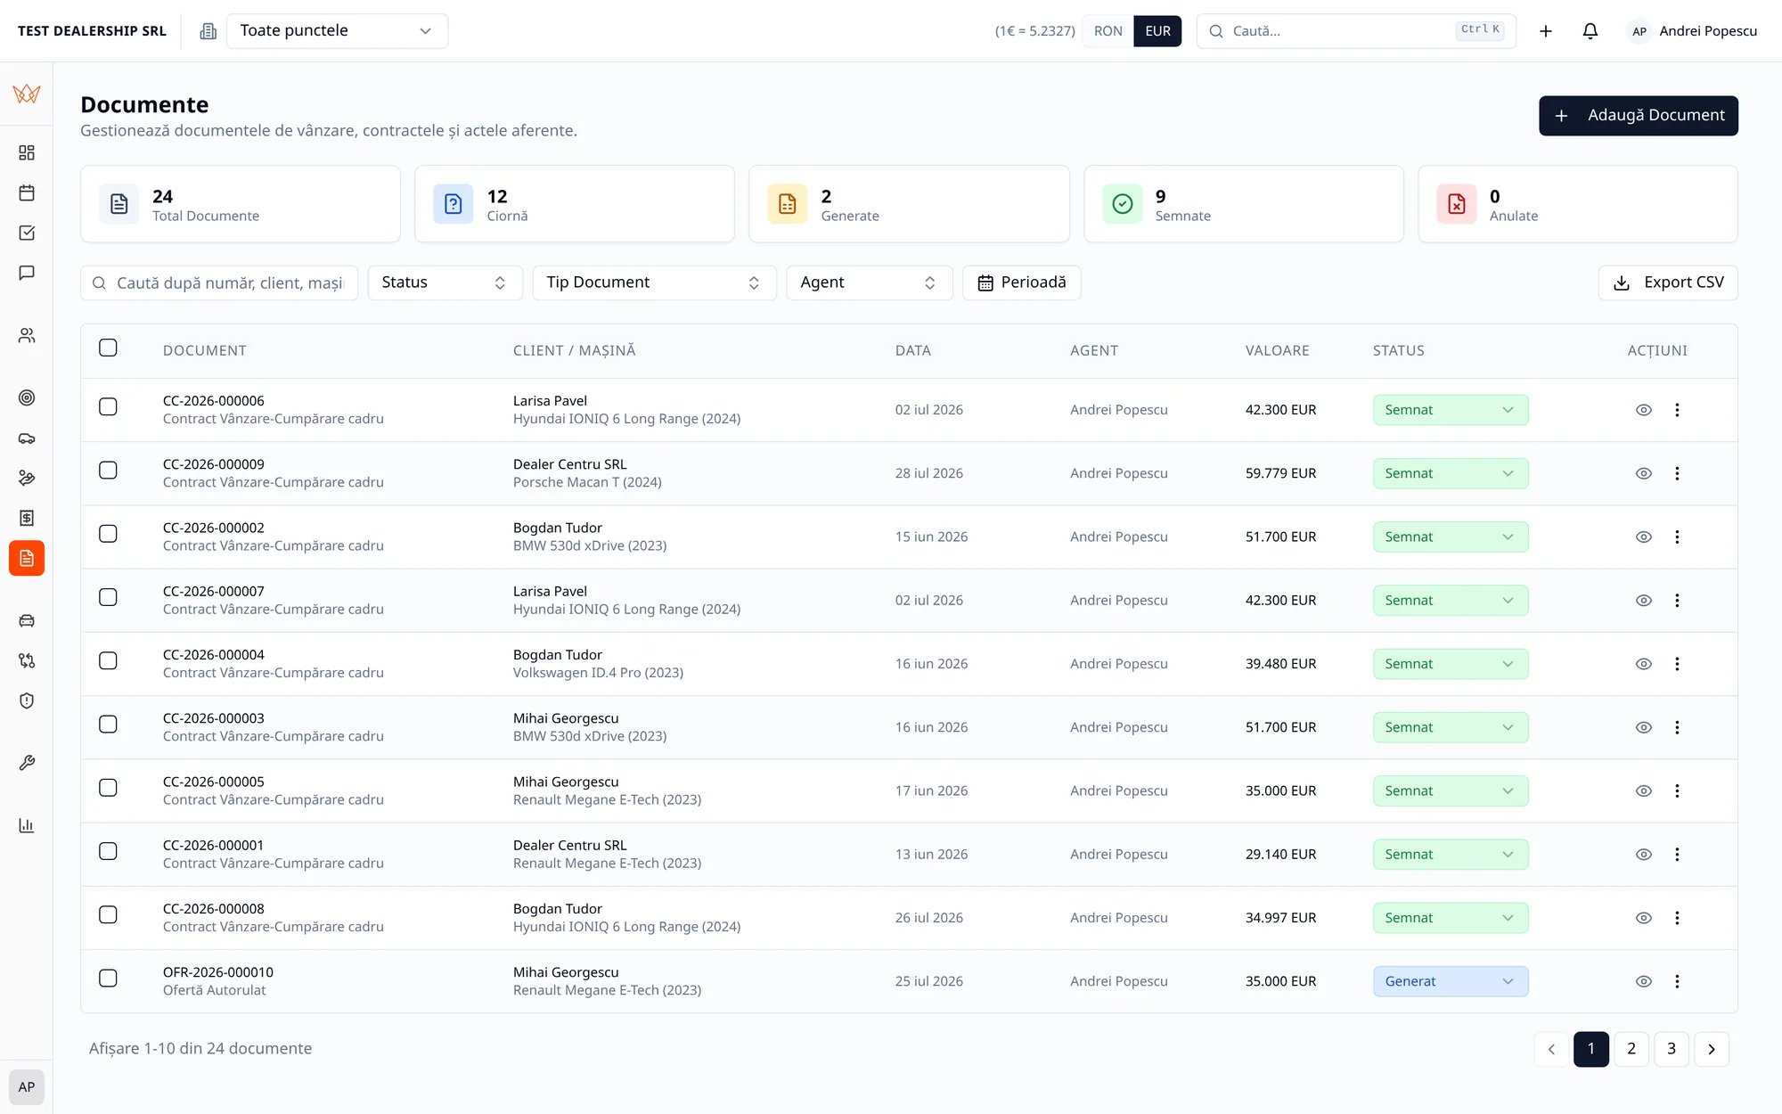The image size is (1782, 1114).
Task: Click the orange crown logo
Action: [x=27, y=93]
